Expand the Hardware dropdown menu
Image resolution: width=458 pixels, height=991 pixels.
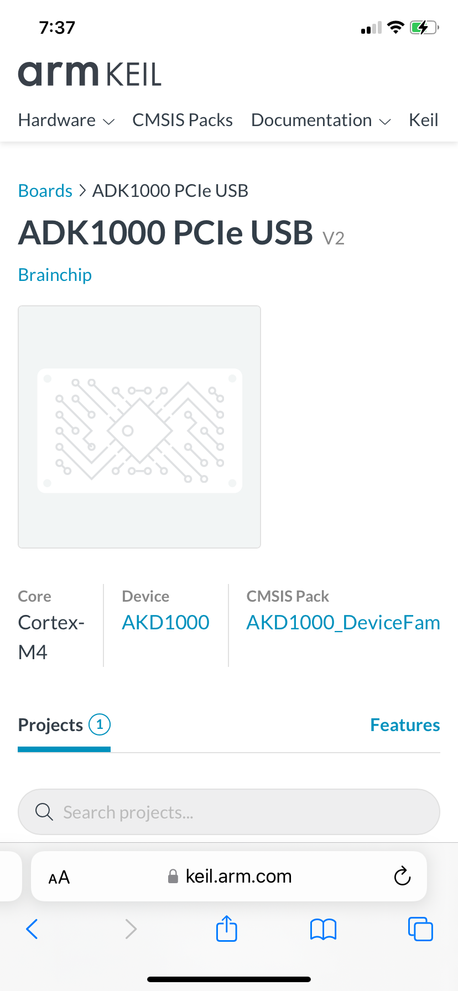tap(66, 120)
